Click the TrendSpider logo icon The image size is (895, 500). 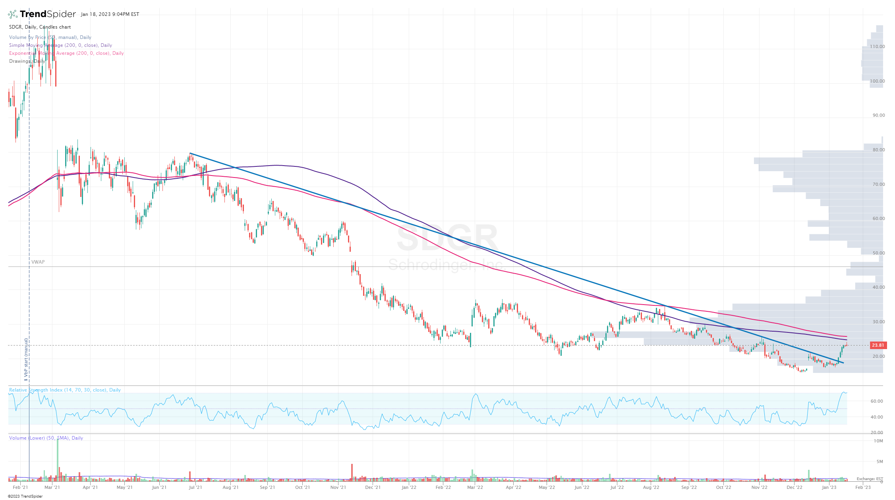pyautogui.click(x=13, y=14)
